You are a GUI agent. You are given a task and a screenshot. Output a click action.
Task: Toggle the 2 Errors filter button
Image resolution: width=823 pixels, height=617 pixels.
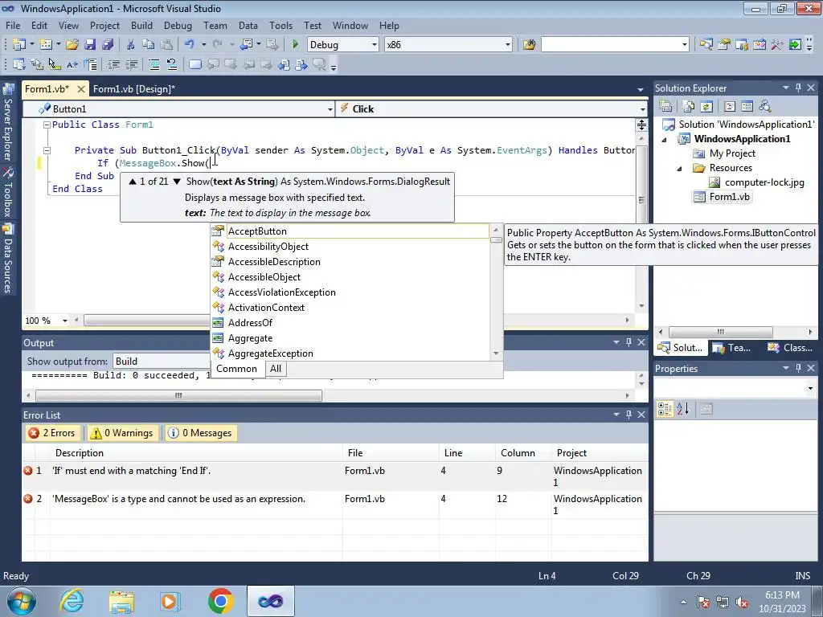pyautogui.click(x=52, y=433)
